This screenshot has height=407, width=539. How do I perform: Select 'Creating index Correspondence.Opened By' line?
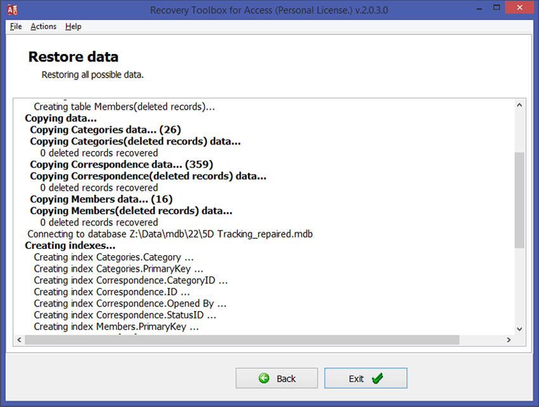coord(130,304)
